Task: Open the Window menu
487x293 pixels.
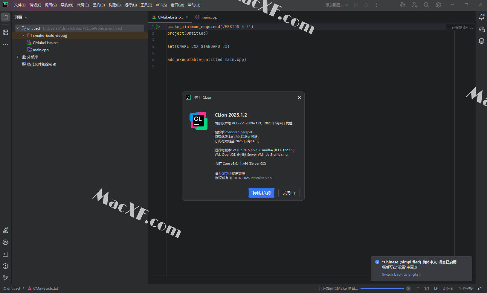Action: click(177, 5)
